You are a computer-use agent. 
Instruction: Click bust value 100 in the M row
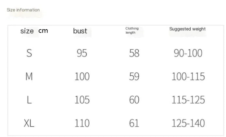82,77
